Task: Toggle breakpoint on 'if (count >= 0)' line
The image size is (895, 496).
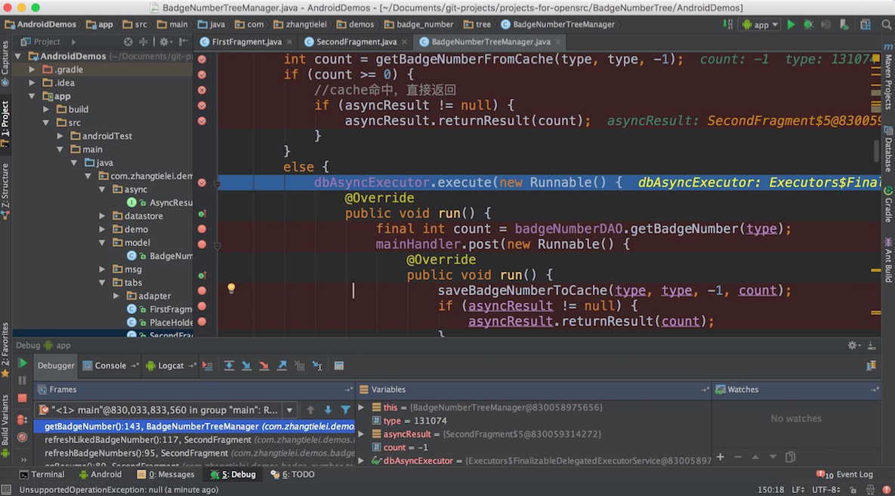Action: 202,75
